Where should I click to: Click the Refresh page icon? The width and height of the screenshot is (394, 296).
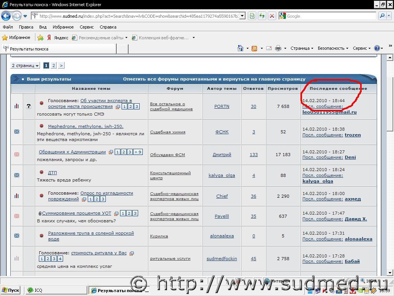pyautogui.click(x=262, y=16)
